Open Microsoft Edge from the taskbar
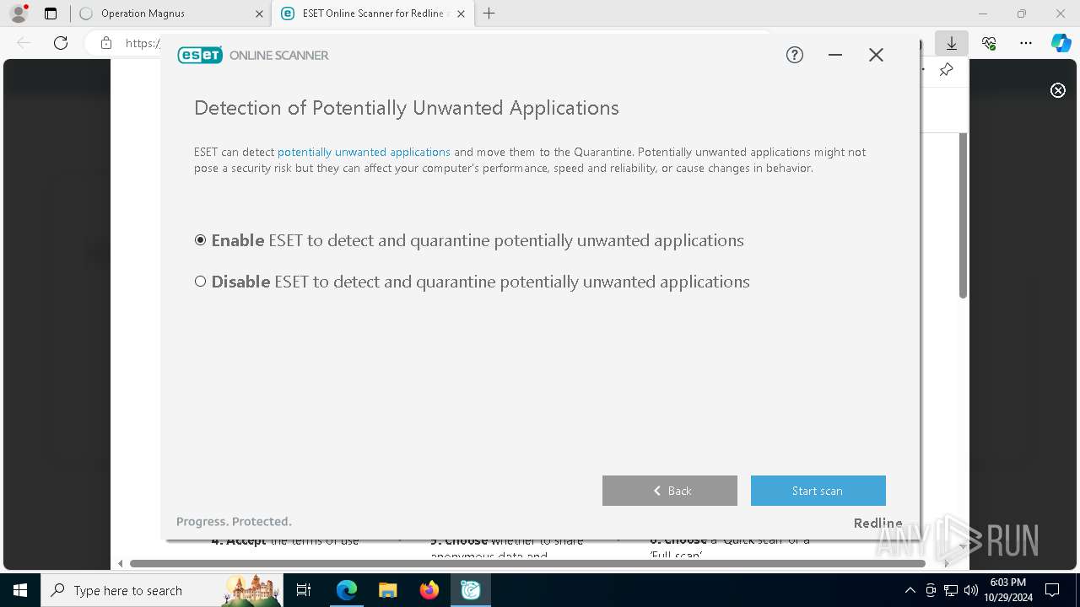Viewport: 1080px width, 607px height. 347,590
